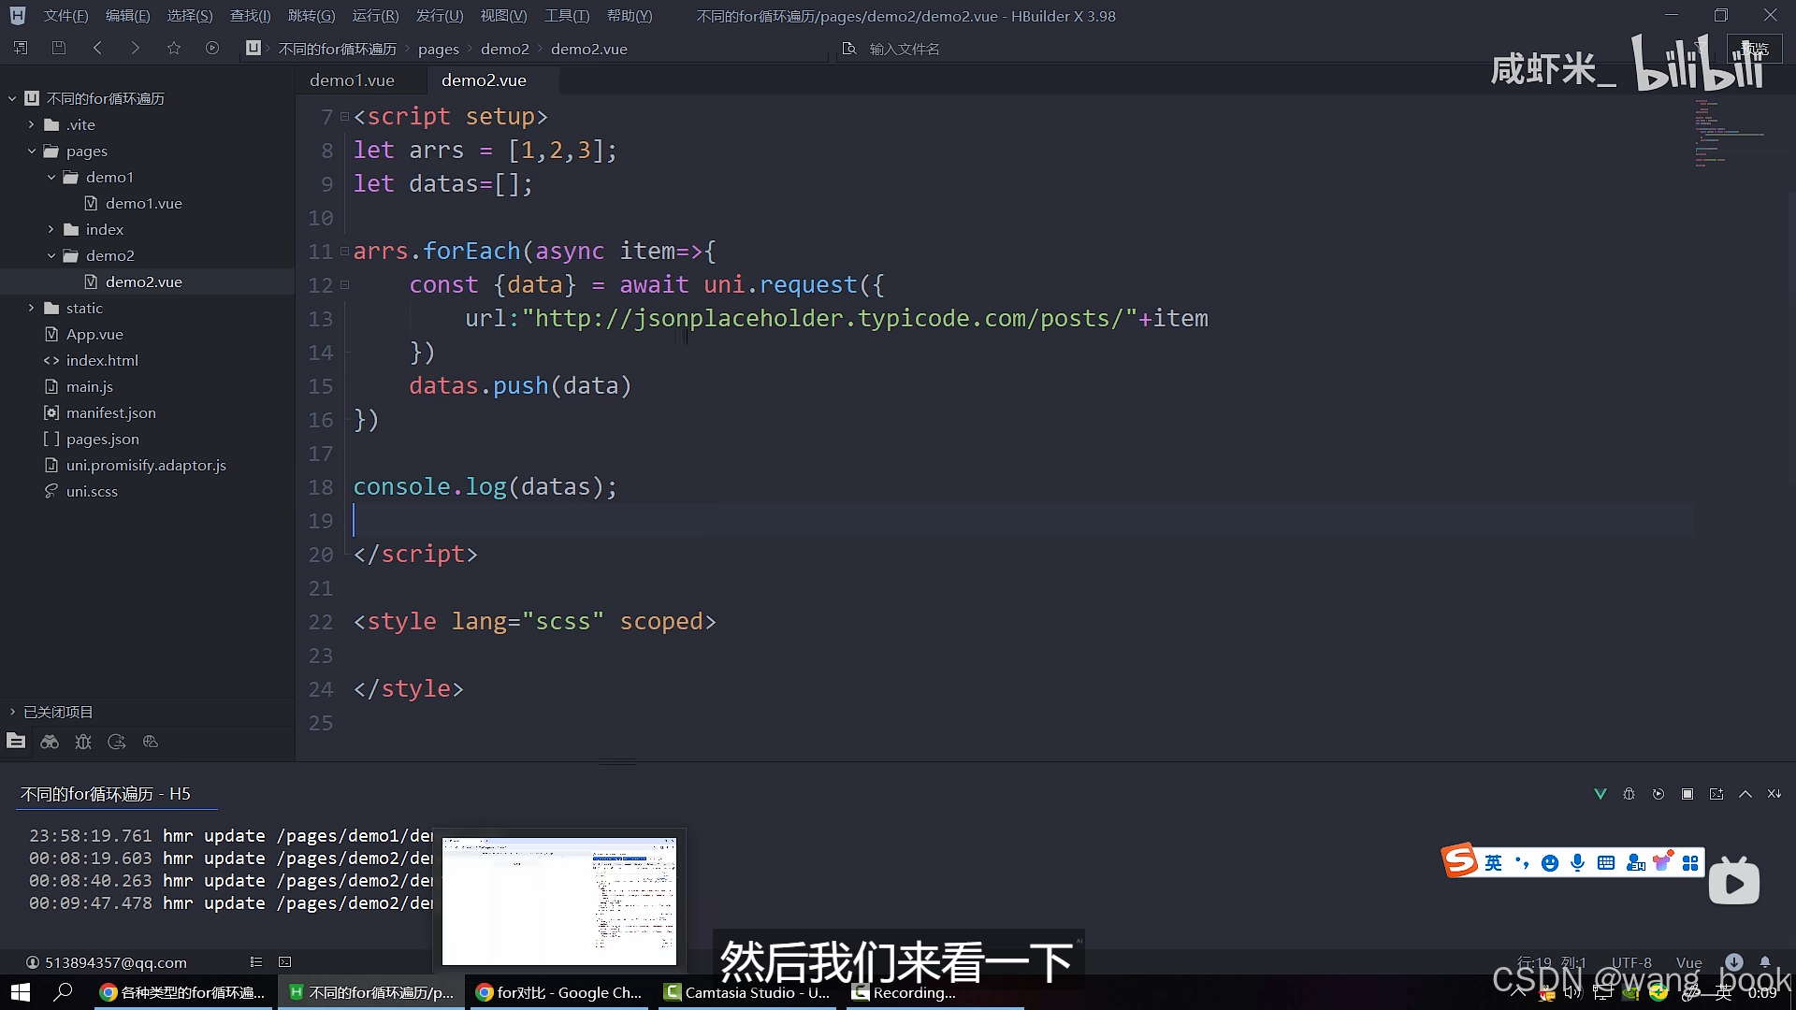
Task: Collapse the pages folder
Action: pos(31,151)
